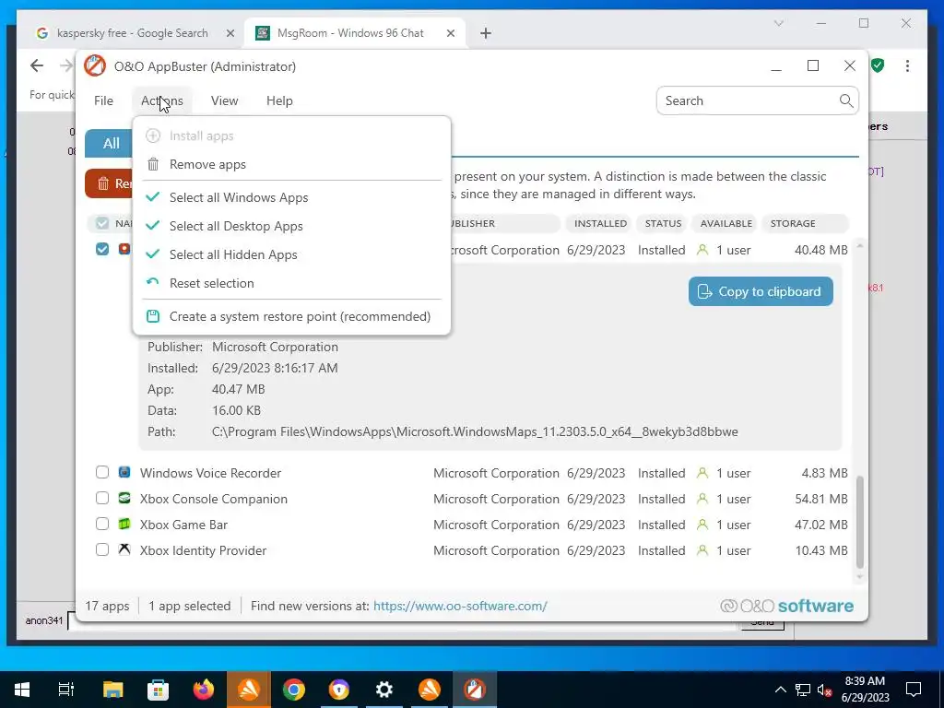
Task: Click Copy to clipboard button
Action: [x=761, y=291]
